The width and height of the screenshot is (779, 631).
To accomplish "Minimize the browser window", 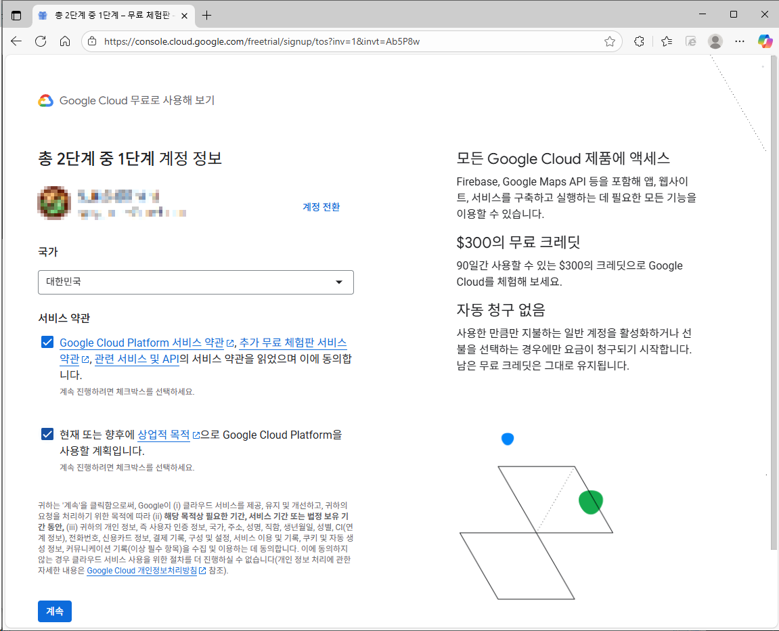I will [x=703, y=14].
